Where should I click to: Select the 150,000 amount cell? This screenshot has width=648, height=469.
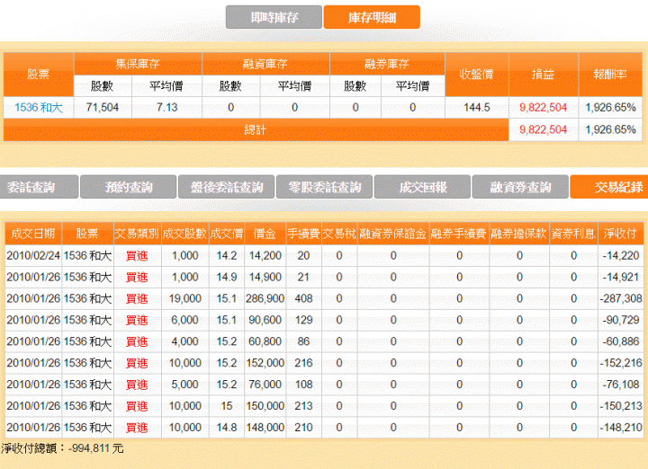(x=265, y=406)
